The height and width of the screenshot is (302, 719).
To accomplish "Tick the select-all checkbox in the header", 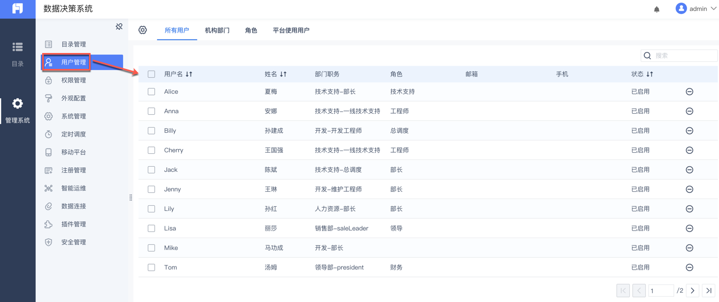I will [151, 74].
